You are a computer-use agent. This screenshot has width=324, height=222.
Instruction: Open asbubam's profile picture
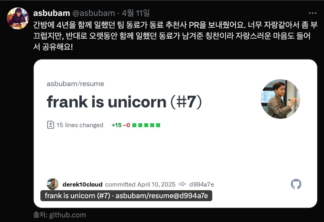[x=18, y=18]
